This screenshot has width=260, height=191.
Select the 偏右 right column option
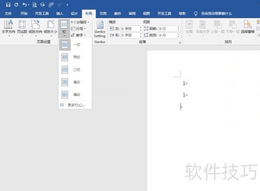(x=75, y=94)
